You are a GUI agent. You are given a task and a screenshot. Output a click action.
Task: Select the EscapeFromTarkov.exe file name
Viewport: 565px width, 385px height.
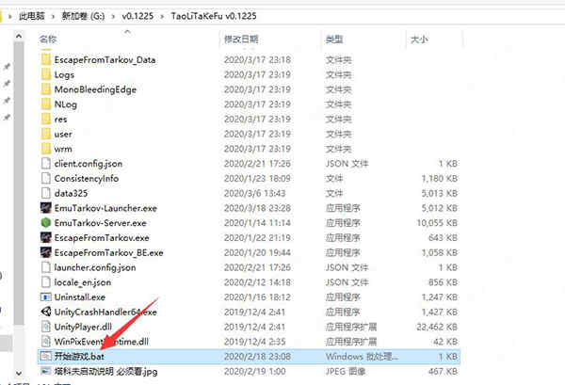click(x=102, y=238)
